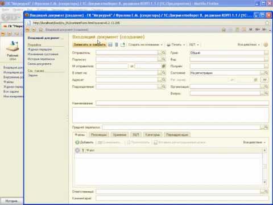Open the "ЭЦП" toolbar dropdown
The width and height of the screenshot is (273, 205).
coord(194,44)
